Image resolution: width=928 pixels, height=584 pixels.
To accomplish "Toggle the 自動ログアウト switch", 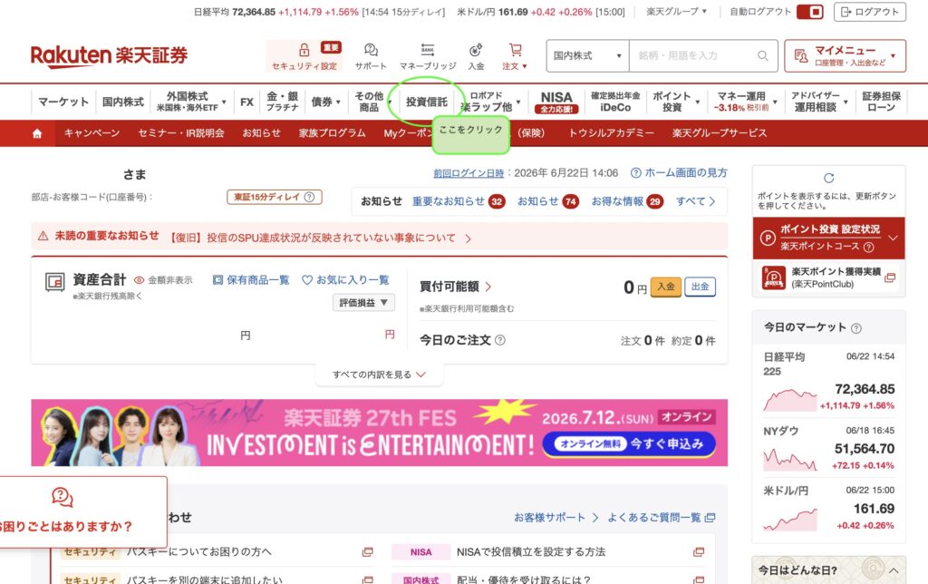I will pyautogui.click(x=809, y=12).
